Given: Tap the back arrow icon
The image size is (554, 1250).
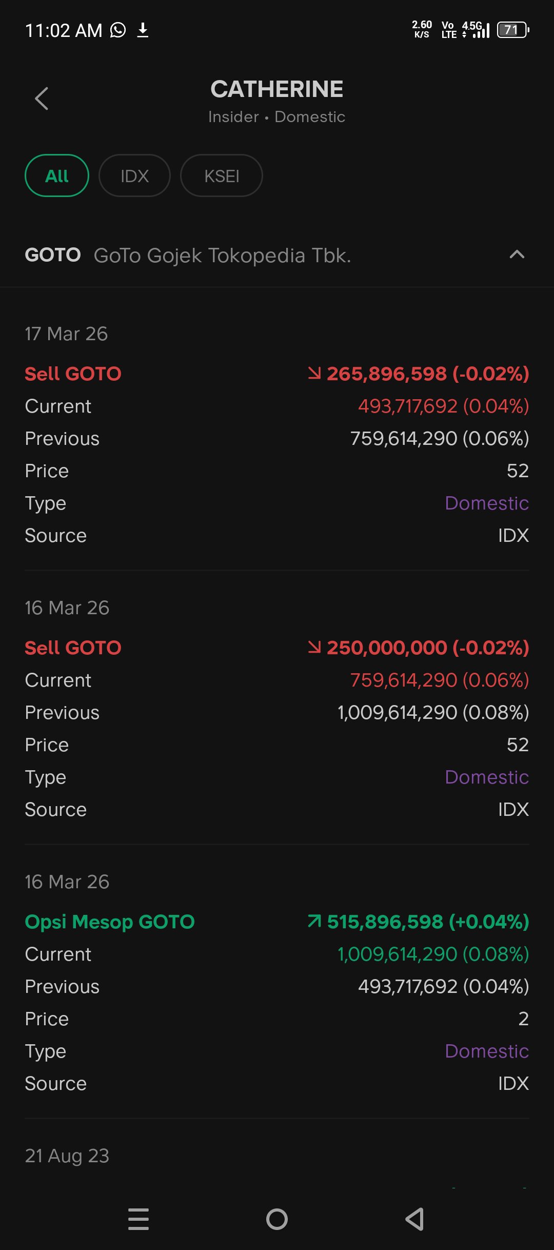Looking at the screenshot, I should (42, 99).
